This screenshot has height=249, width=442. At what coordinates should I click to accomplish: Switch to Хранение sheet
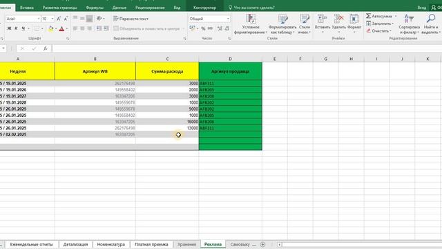(x=186, y=244)
